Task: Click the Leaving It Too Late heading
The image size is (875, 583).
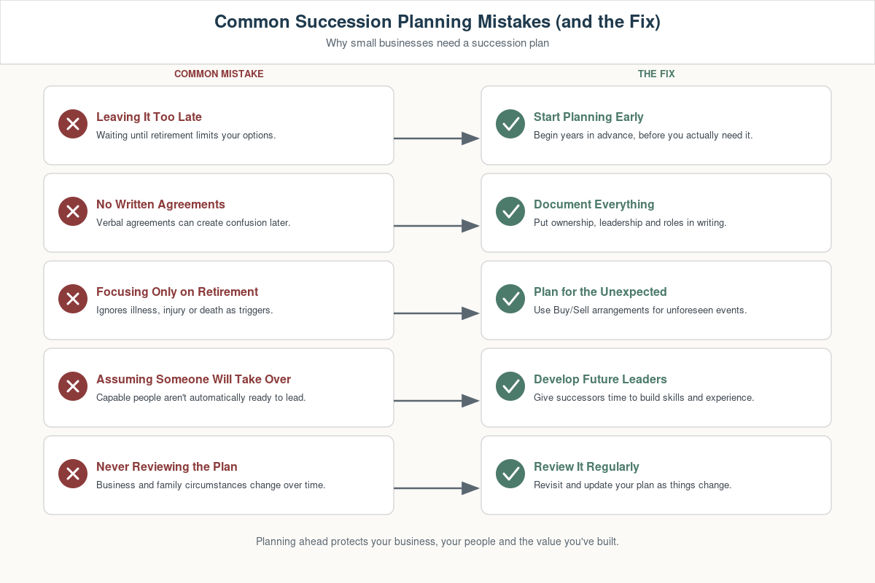Action: (x=149, y=117)
